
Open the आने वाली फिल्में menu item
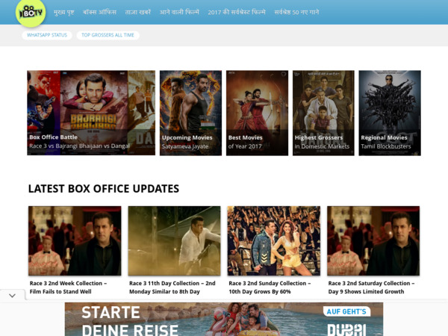tap(179, 12)
